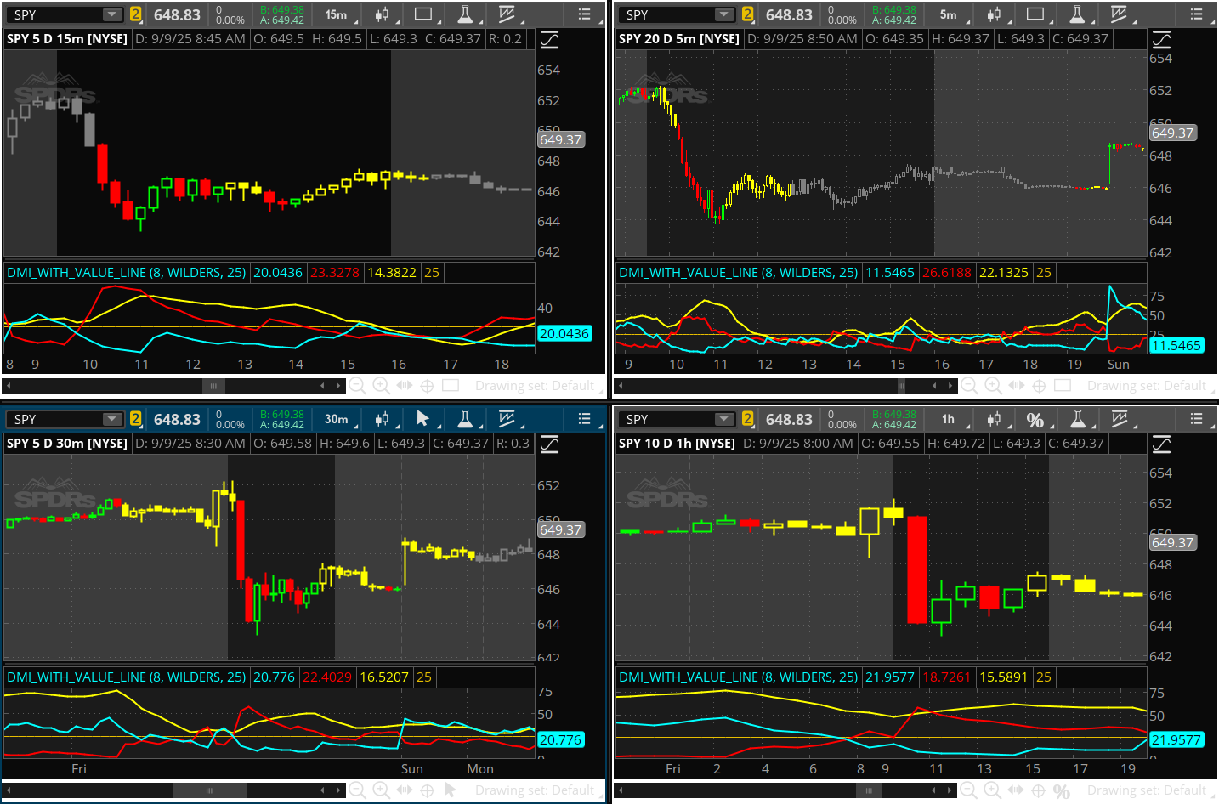This screenshot has height=804, width=1219.
Task: Toggle price scale icon on 1h chart
Action: tap(1161, 444)
